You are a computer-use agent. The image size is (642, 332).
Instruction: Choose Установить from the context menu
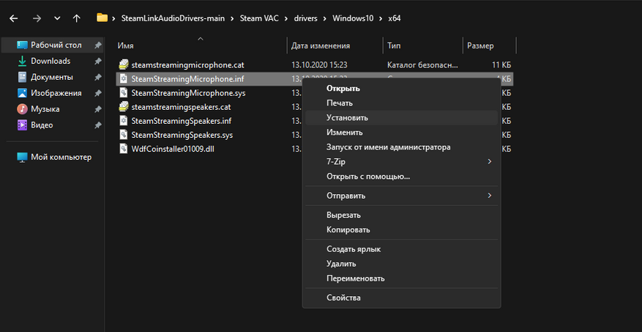pyautogui.click(x=347, y=117)
